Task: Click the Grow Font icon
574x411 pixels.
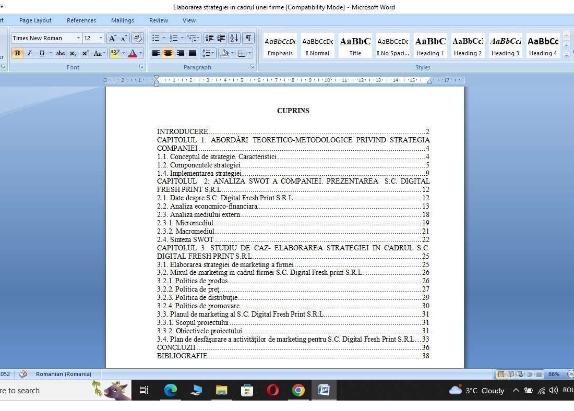Action: point(112,38)
